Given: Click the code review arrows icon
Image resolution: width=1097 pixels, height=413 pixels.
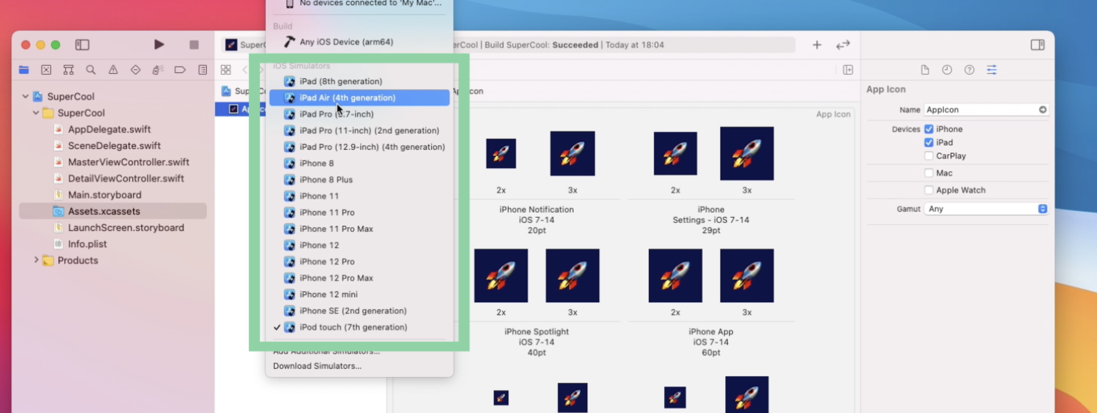Looking at the screenshot, I should point(843,45).
